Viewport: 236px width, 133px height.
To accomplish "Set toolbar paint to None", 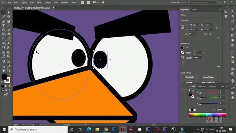I will pos(10,86).
